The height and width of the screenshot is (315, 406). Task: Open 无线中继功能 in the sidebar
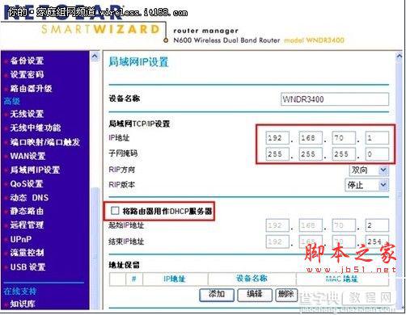click(36, 128)
